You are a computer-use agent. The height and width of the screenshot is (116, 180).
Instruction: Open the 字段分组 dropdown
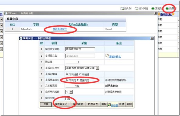[69, 98]
